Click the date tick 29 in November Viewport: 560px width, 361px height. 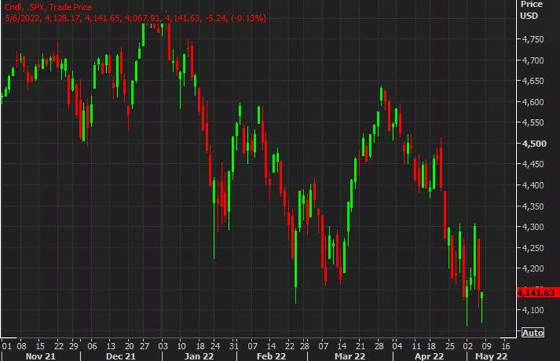(x=74, y=346)
